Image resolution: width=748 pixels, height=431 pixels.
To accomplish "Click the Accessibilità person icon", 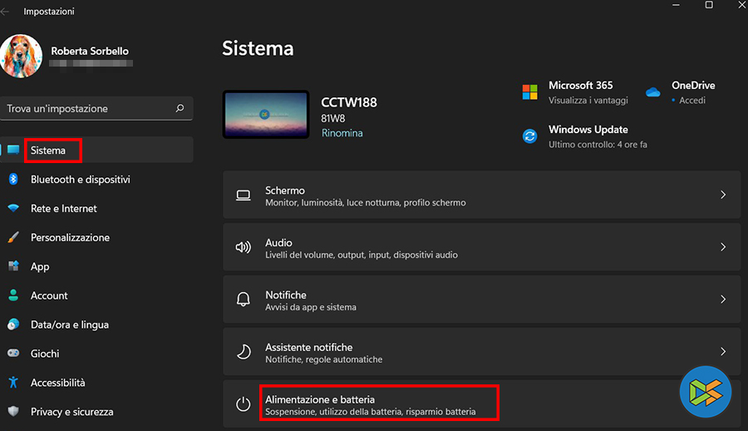I will (x=13, y=383).
